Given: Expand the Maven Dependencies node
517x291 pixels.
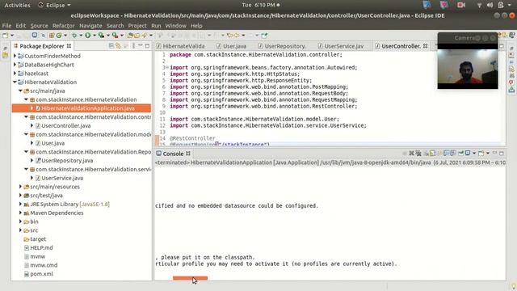Looking at the screenshot, I should tap(20, 213).
